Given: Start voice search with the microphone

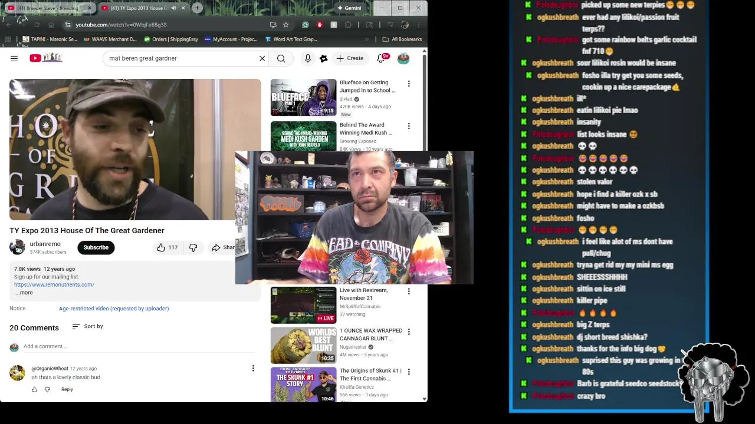Looking at the screenshot, I should click(x=307, y=58).
